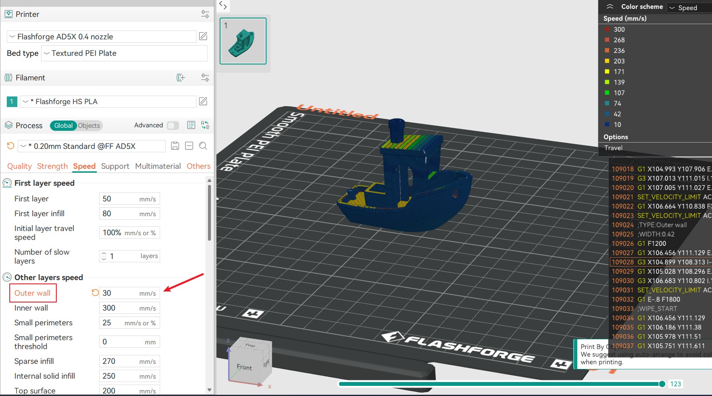
Task: Edit the Flashforge HS PLA filament preset
Action: pos(203,101)
